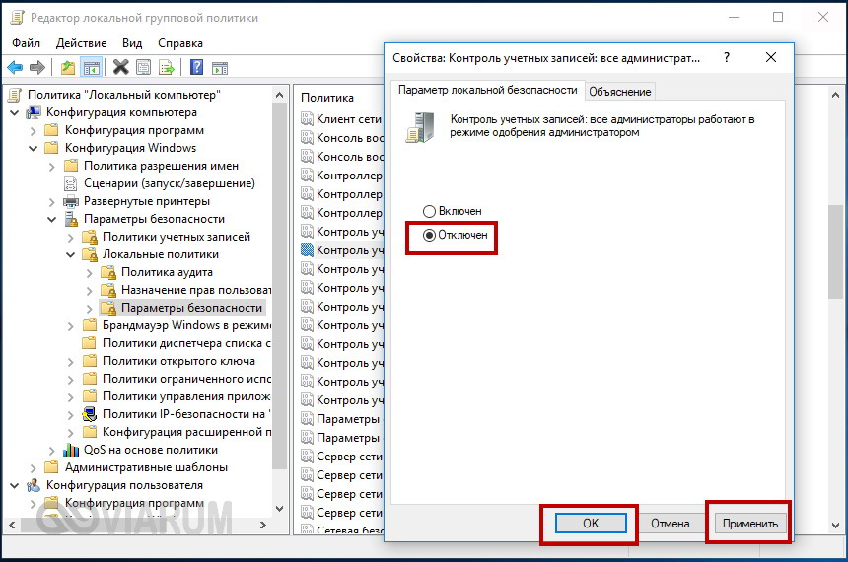Click the Export List toolbar icon
Screen dimensions: 848x562
(x=166, y=67)
